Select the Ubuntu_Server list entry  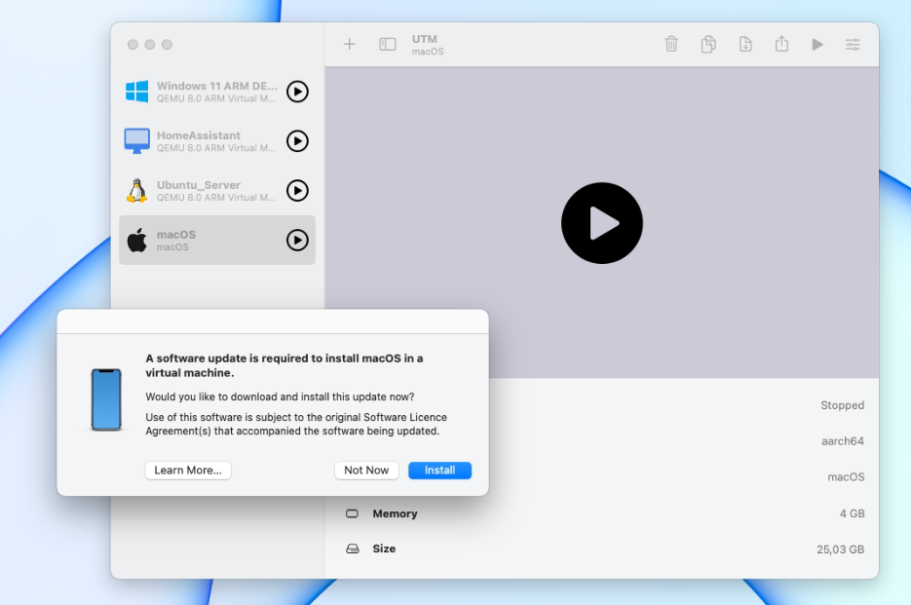click(x=217, y=190)
